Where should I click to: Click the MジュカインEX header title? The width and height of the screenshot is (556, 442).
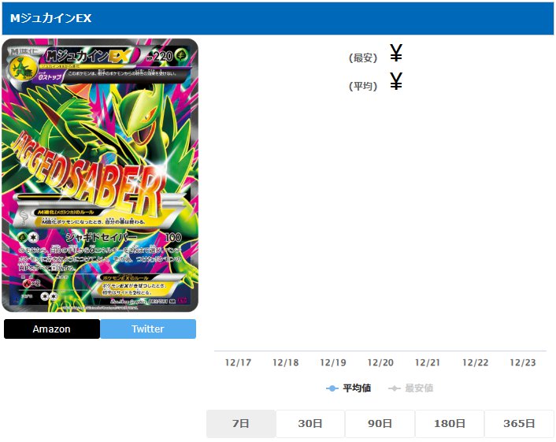pos(50,18)
